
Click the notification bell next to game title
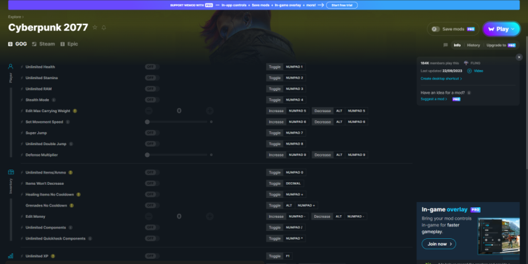click(104, 28)
